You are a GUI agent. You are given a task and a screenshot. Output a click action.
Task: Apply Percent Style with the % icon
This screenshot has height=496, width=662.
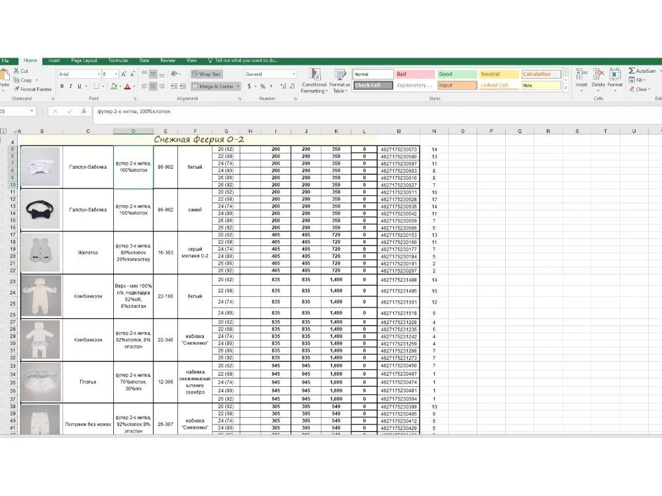click(263, 86)
